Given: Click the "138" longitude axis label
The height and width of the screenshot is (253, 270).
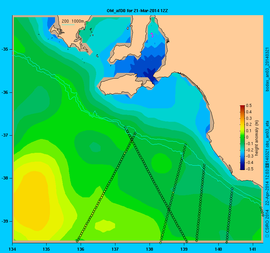Looking at the screenshot, I should click(x=150, y=249).
